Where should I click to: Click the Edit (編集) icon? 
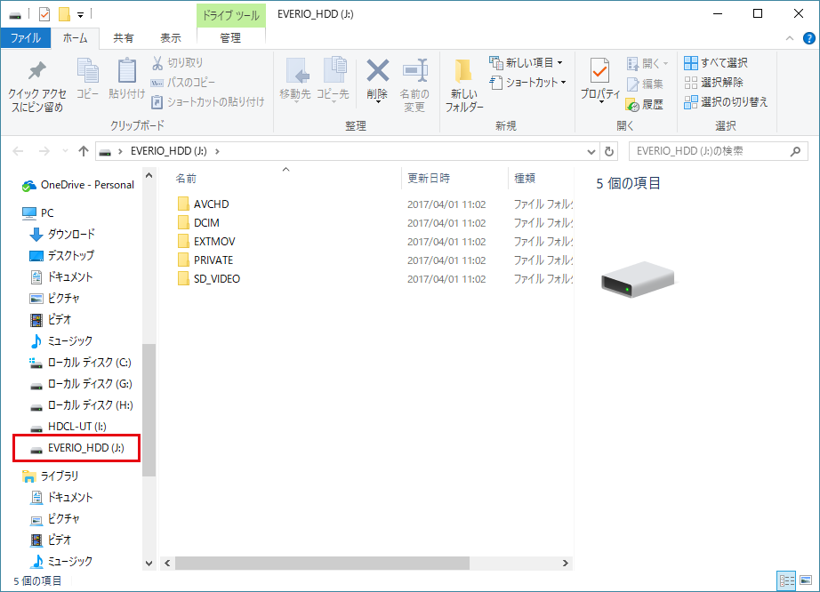pos(632,84)
